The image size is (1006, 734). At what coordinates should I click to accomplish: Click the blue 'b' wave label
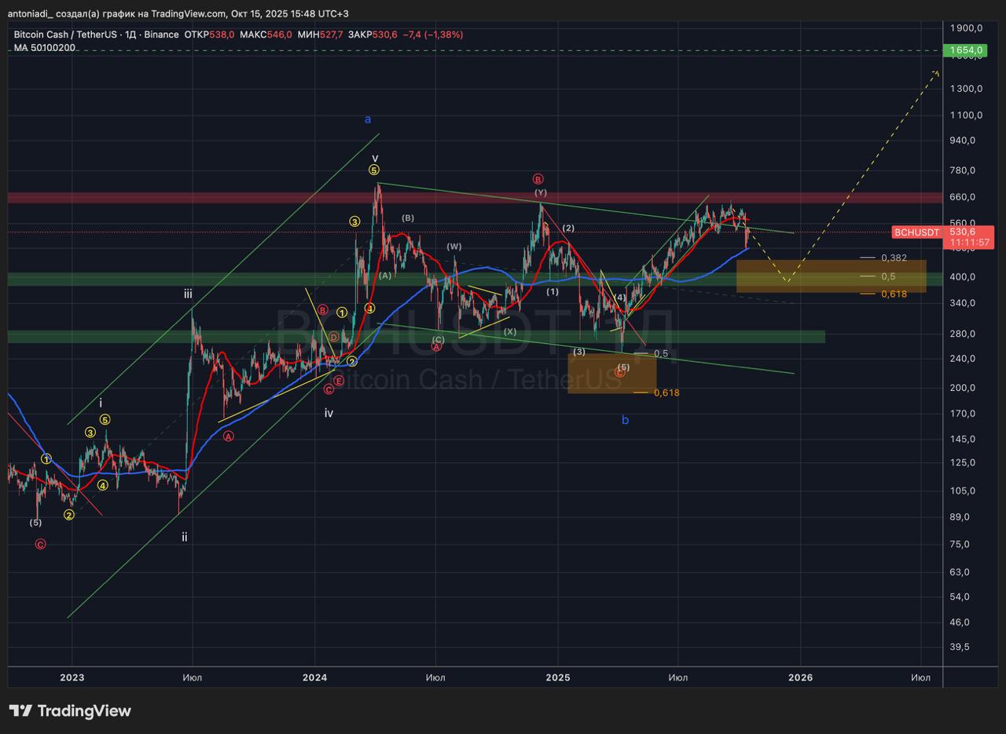tap(625, 420)
